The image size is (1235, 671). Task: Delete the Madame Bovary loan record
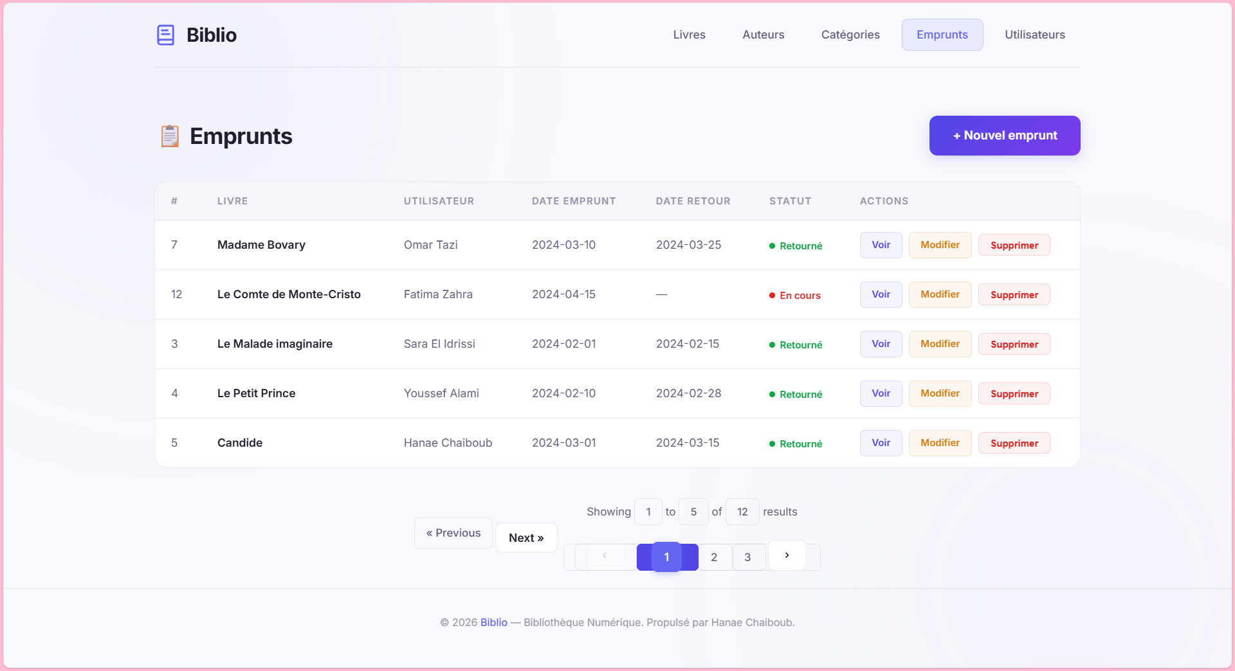coord(1014,245)
